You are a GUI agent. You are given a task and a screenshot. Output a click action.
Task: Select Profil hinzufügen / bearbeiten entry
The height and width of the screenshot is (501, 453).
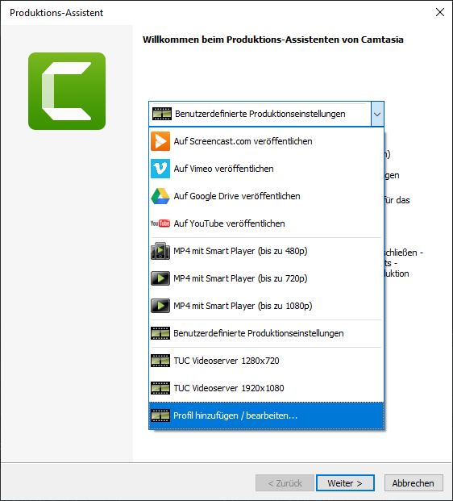click(x=266, y=415)
